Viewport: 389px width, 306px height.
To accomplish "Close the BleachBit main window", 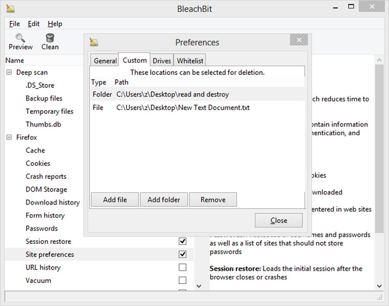I will click(372, 7).
